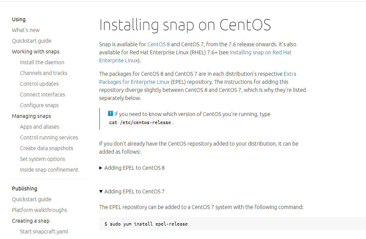The width and height of the screenshot is (366, 239).
Task: Select Connect interfaces in the sidebar
Action: [x=42, y=94]
